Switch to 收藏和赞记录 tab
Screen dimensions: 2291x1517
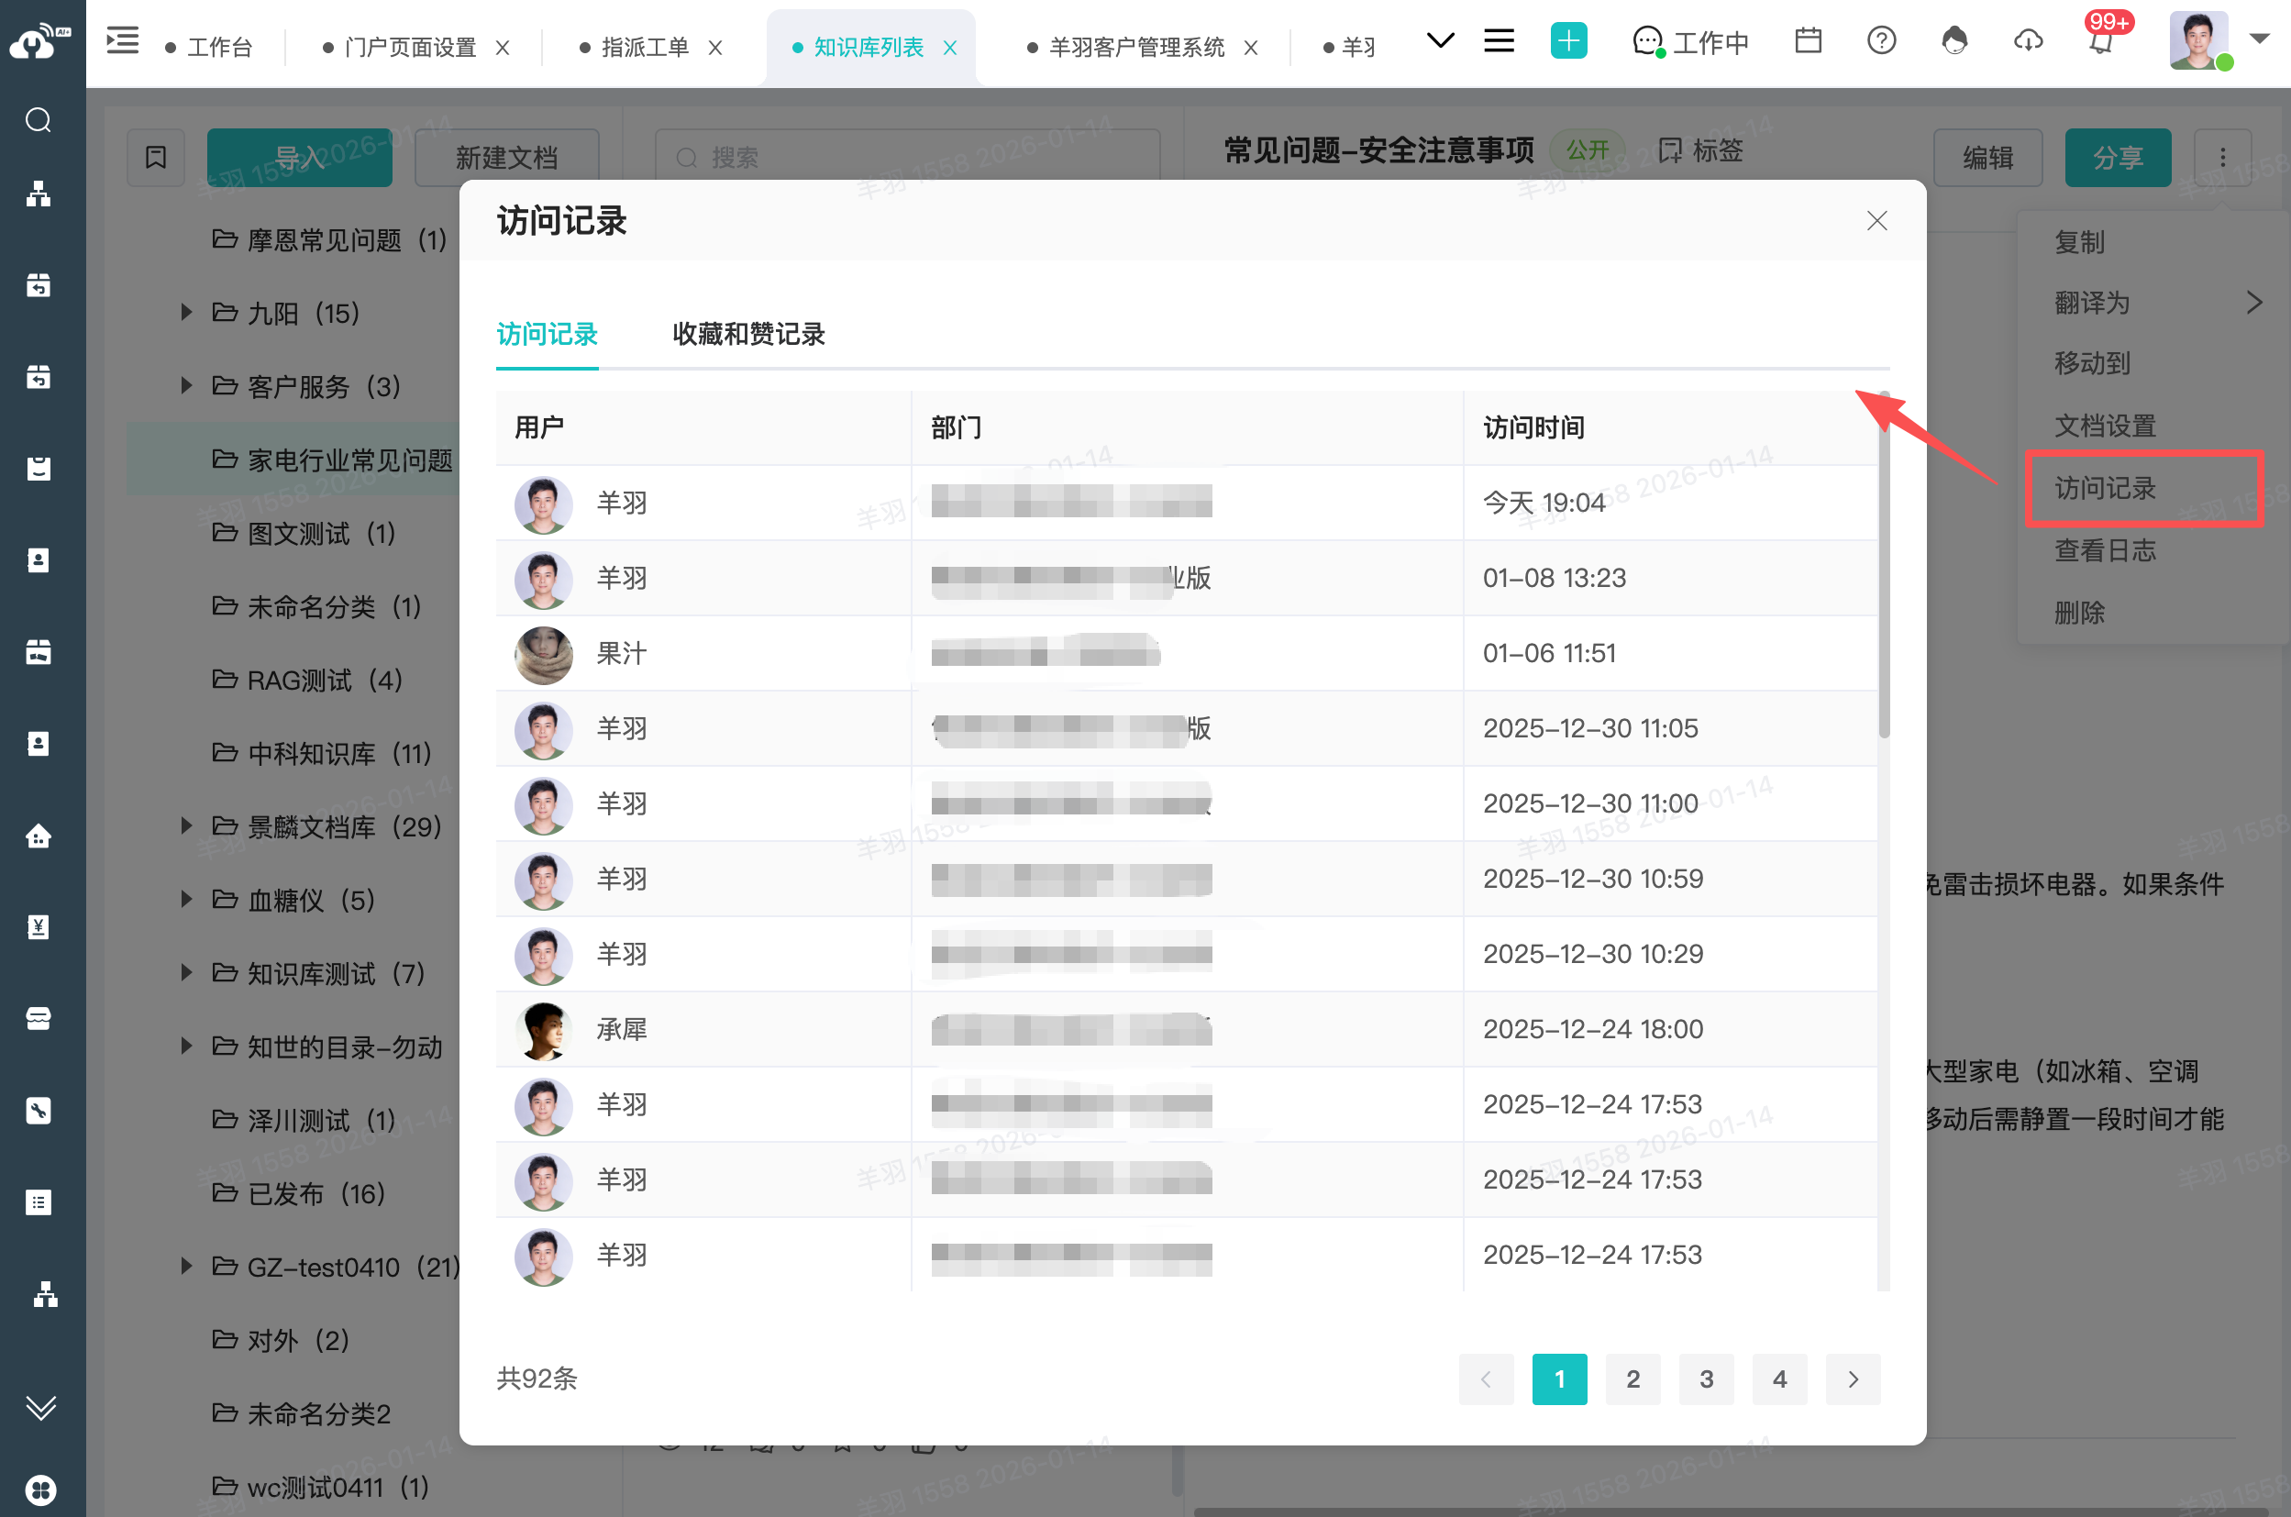(747, 334)
